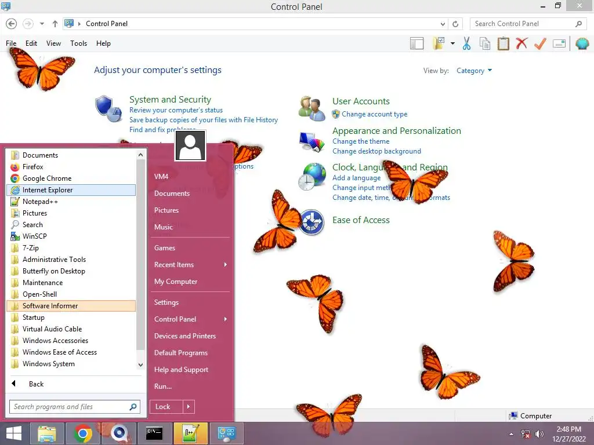This screenshot has height=445, width=594.
Task: Click Add a language link
Action: pos(357,178)
